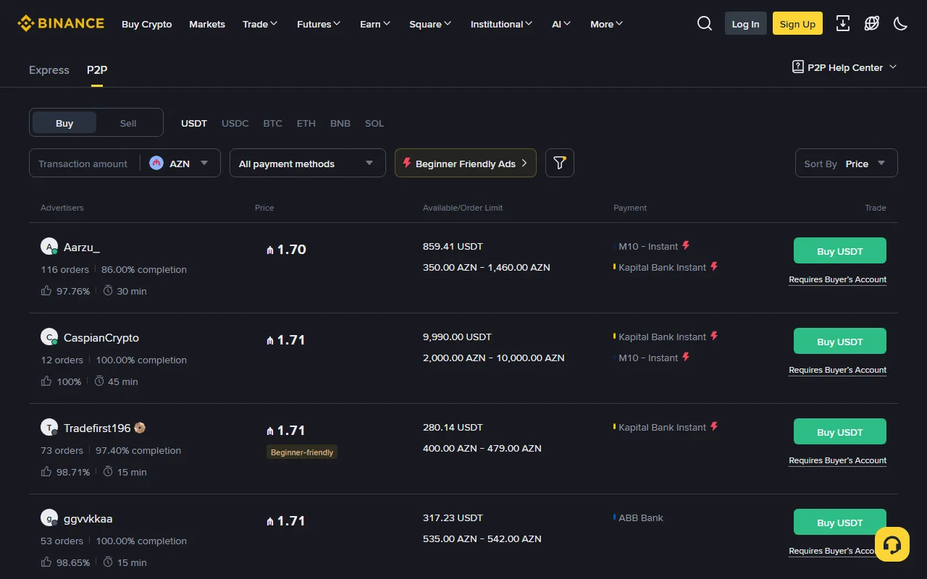The image size is (927, 579).
Task: Open the Sort By Price dropdown
Action: point(846,164)
